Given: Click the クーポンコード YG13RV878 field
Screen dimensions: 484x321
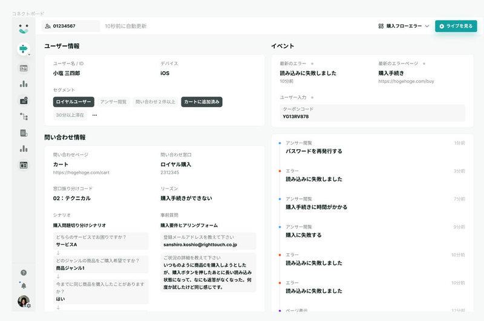Looking at the screenshot, I should tap(372, 113).
